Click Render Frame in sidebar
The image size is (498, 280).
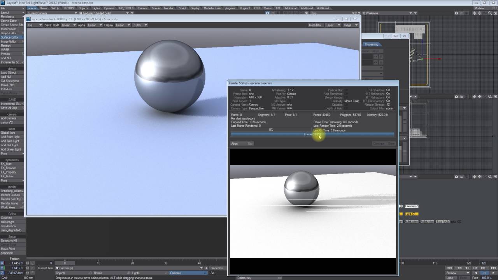click(12, 203)
